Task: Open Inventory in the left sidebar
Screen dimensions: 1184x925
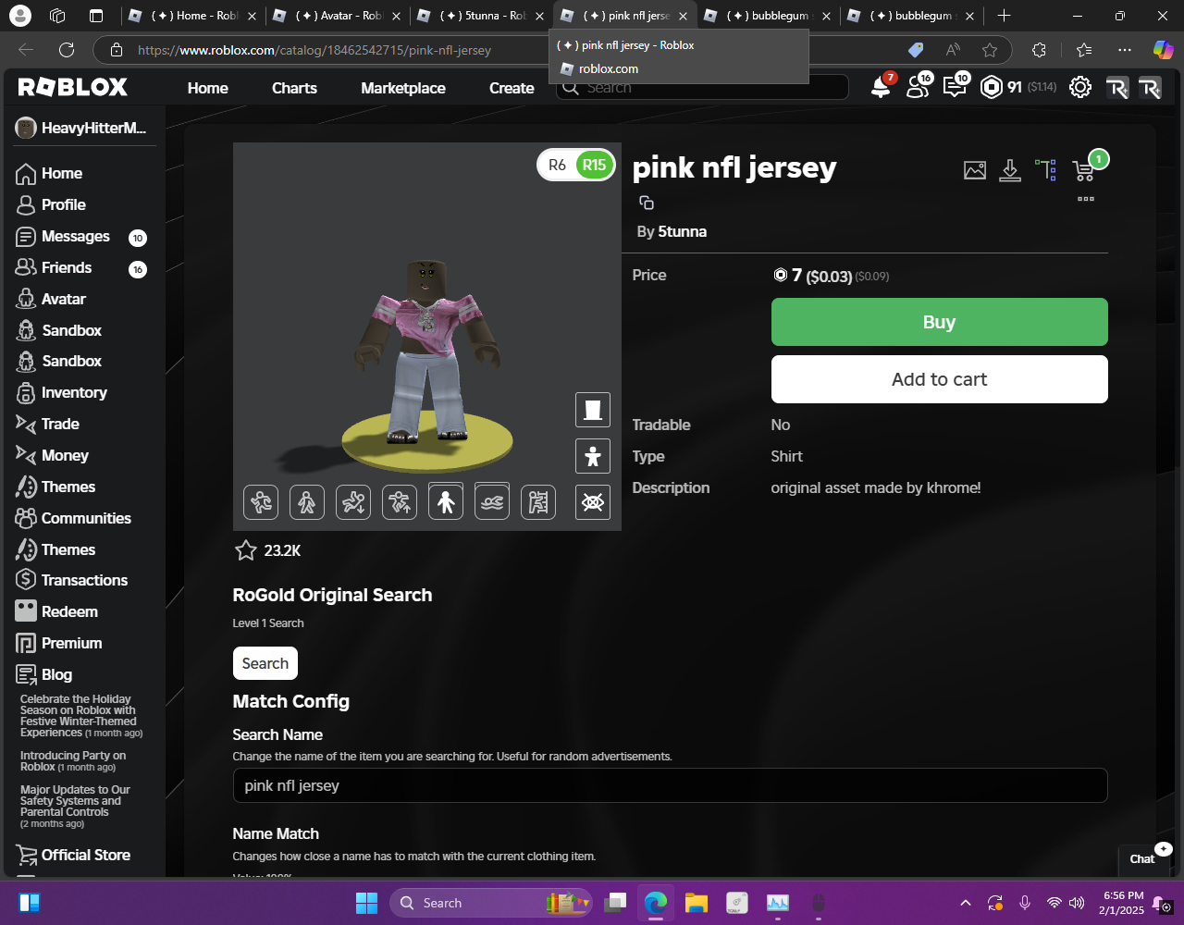Action: [x=61, y=392]
